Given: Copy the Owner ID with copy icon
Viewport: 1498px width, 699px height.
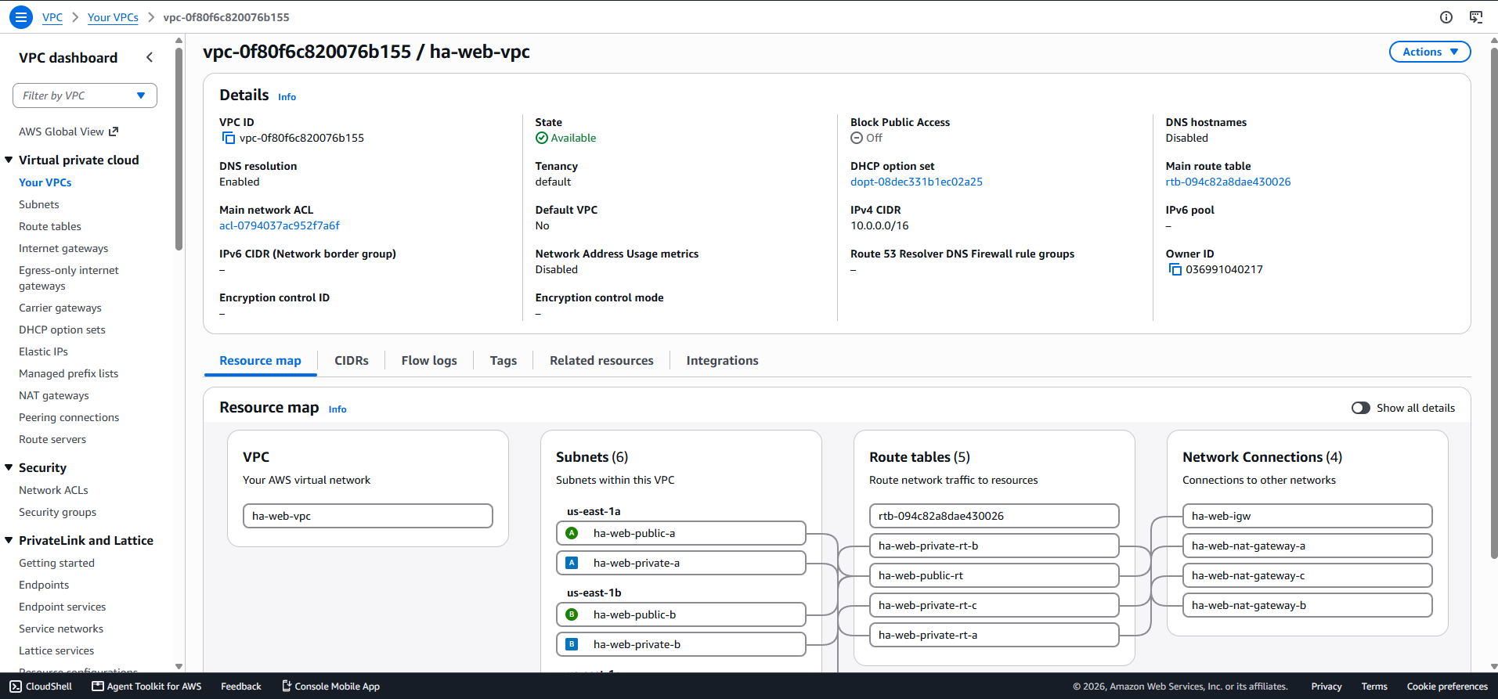Looking at the screenshot, I should tap(1175, 269).
